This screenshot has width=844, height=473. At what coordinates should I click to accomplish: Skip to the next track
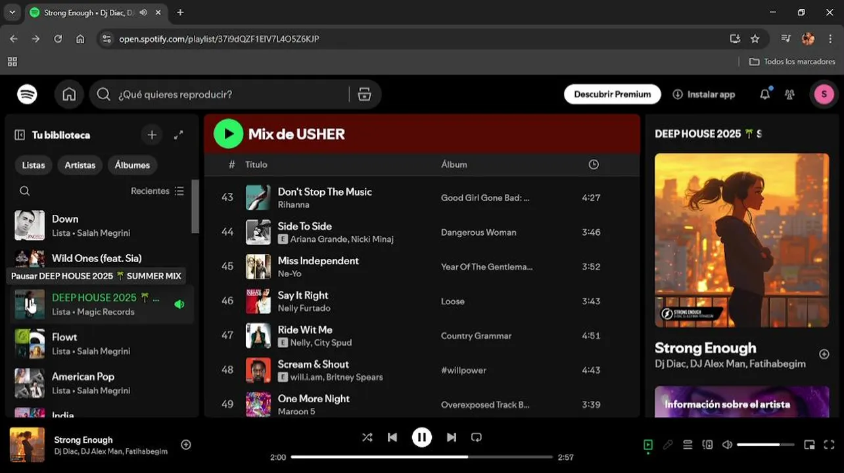click(x=452, y=437)
